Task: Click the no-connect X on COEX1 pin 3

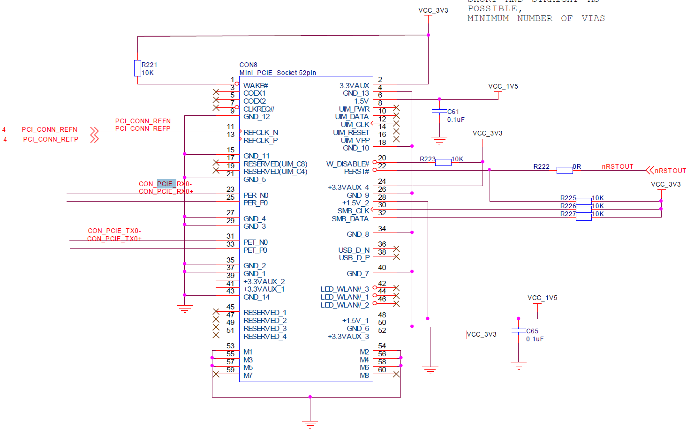Action: [216, 92]
